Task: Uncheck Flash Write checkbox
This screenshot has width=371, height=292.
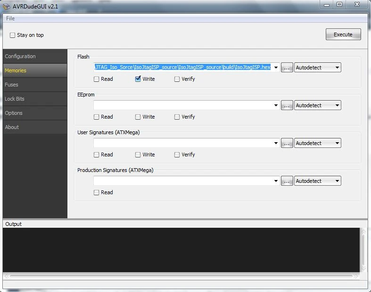Action: 138,79
